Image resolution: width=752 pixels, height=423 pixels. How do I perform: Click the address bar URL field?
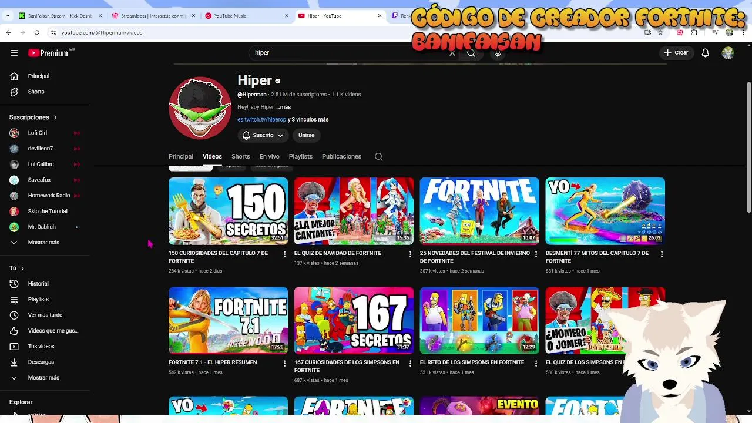pyautogui.click(x=341, y=32)
